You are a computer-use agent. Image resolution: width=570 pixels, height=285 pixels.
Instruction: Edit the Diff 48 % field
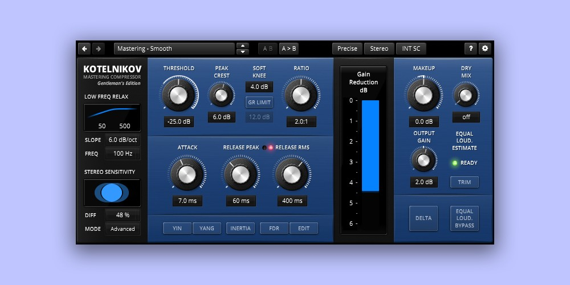coord(123,215)
